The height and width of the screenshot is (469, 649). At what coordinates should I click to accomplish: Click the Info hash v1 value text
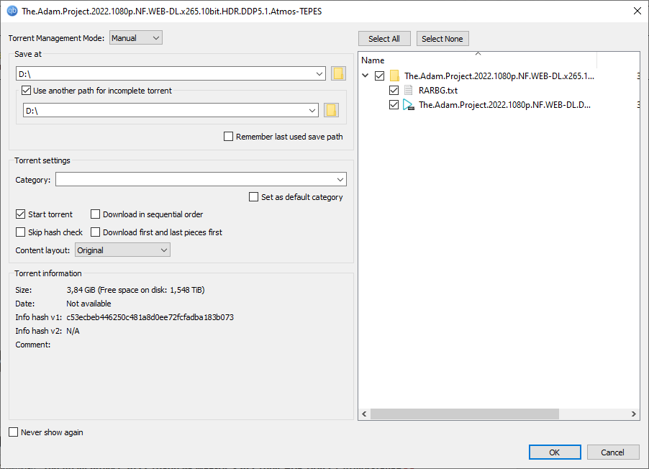pyautogui.click(x=150, y=317)
